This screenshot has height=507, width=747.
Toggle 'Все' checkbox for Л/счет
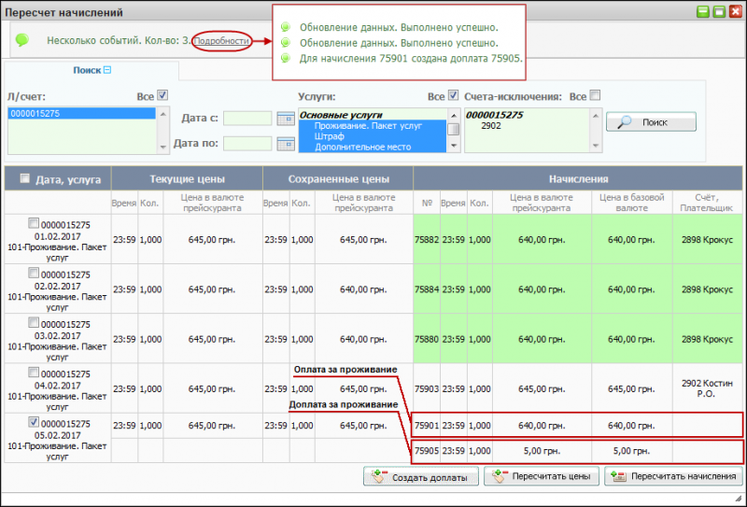[x=162, y=95]
